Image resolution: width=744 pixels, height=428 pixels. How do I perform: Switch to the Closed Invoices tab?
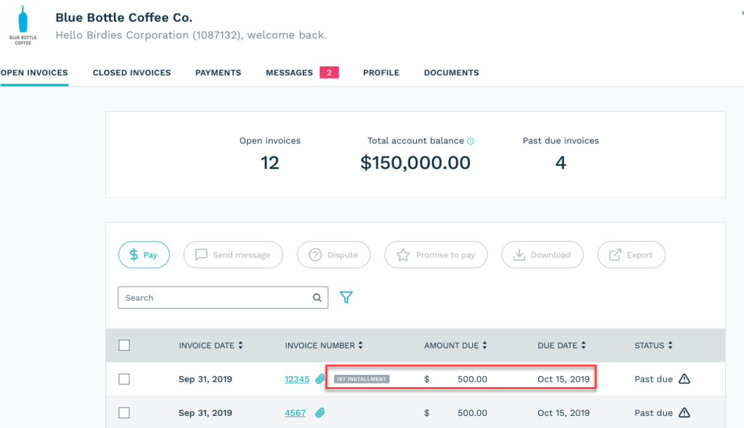132,73
